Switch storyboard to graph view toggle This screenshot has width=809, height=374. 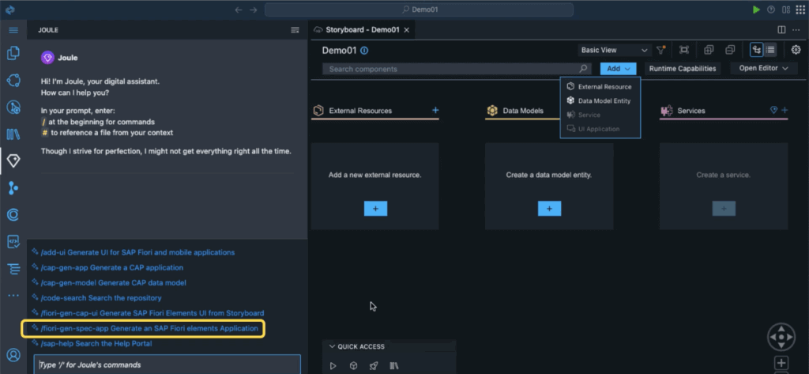(757, 50)
